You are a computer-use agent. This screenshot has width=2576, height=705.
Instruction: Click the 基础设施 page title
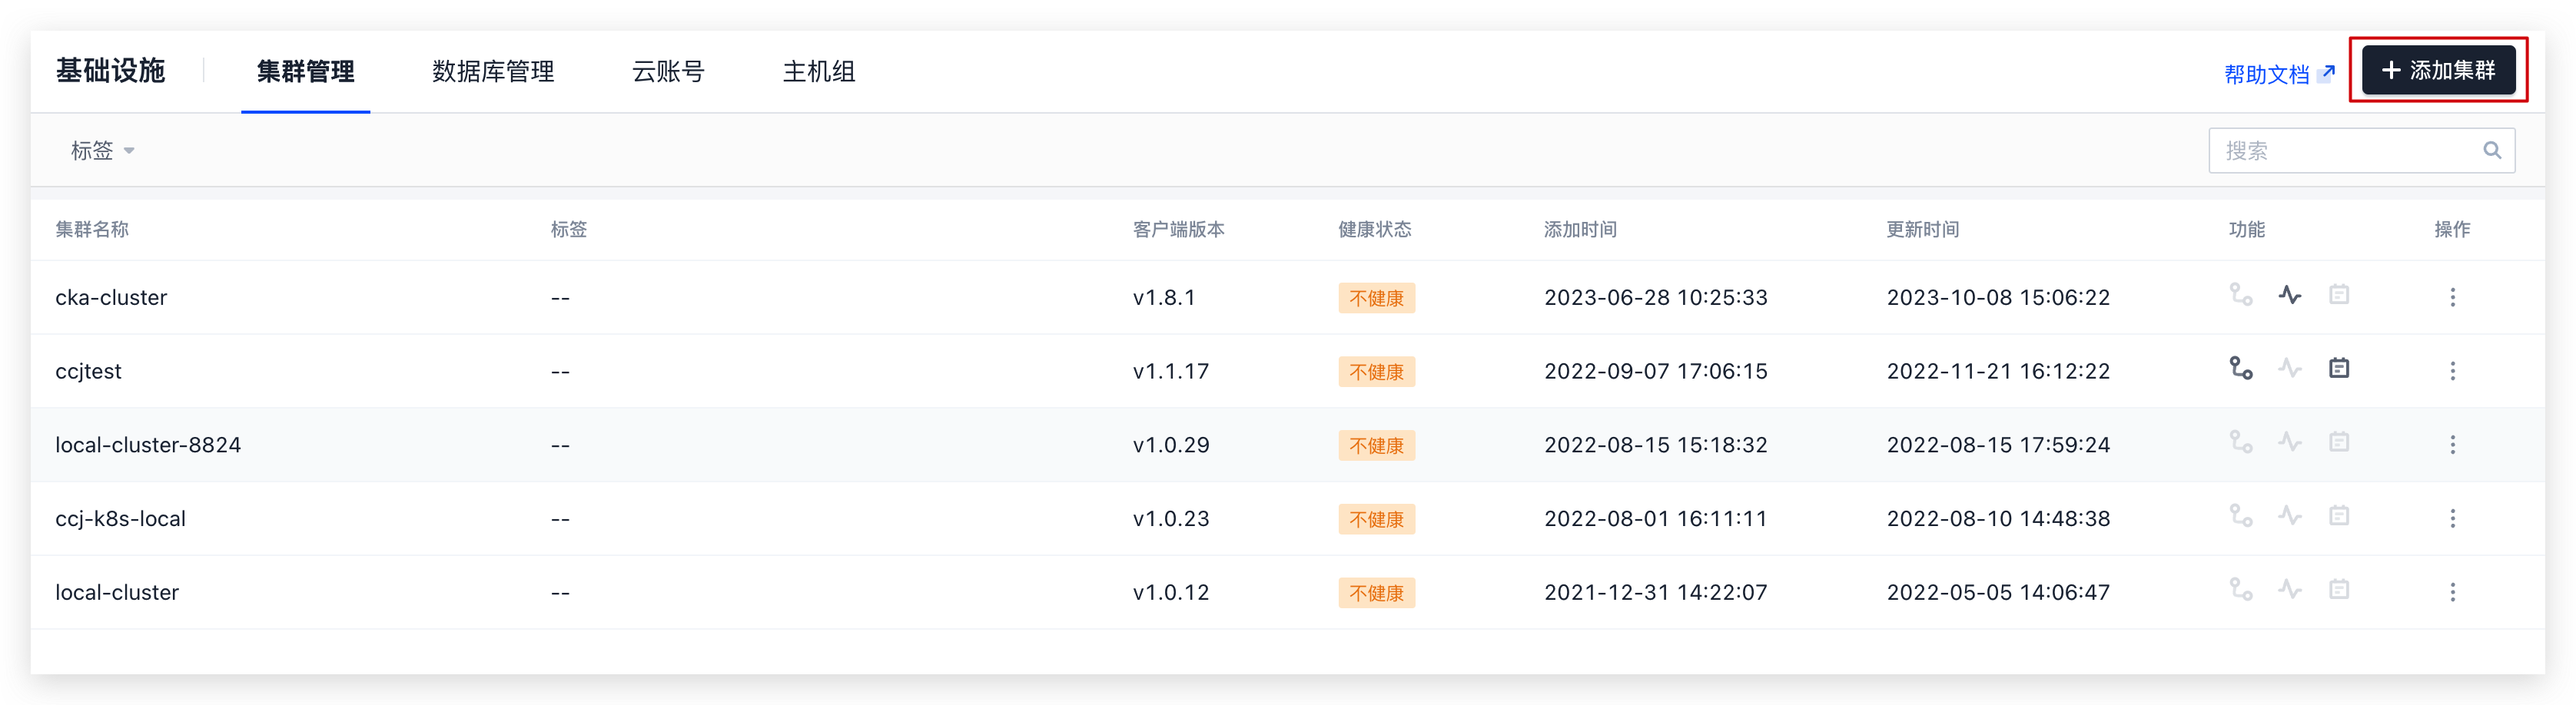pos(110,70)
